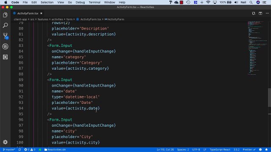Click Reactivities.sln in status bar

(x=55, y=149)
